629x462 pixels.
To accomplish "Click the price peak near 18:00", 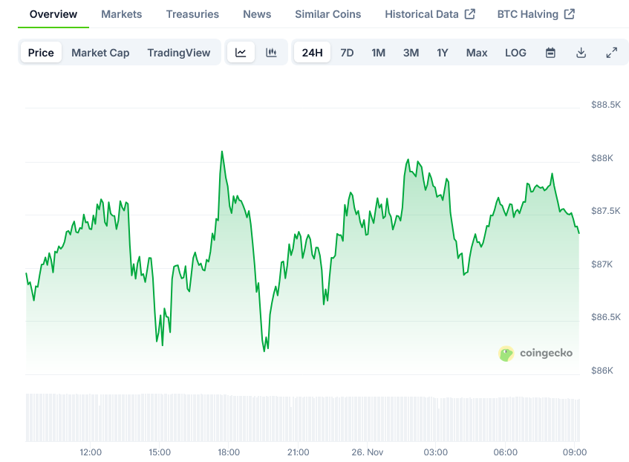I will [221, 152].
